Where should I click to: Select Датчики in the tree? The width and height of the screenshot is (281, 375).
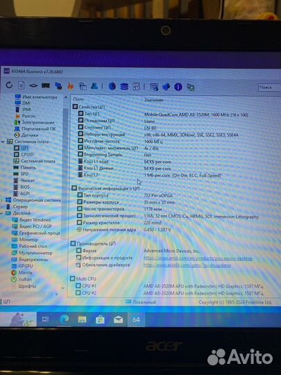coord(30,135)
